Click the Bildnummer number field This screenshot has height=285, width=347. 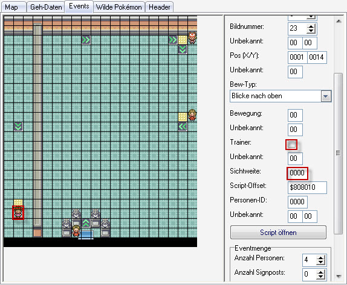pos(297,28)
